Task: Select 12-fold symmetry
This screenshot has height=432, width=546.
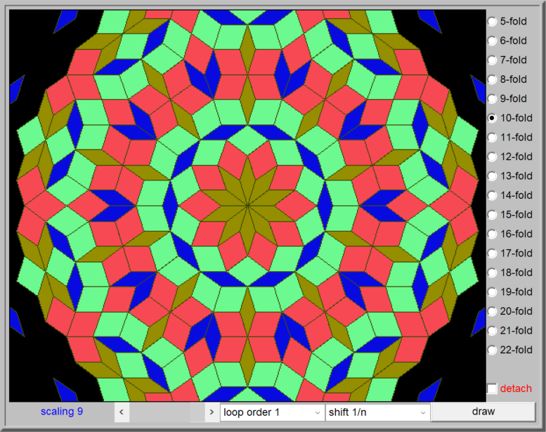Action: pos(492,157)
